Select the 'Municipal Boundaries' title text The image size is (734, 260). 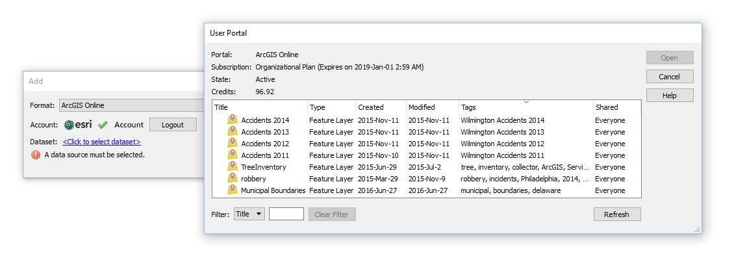coord(273,190)
